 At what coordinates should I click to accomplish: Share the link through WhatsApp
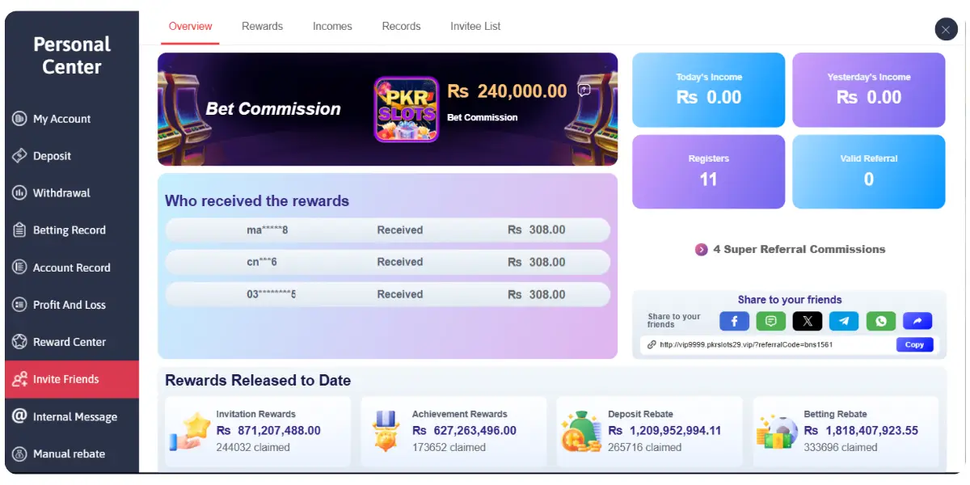tap(881, 321)
